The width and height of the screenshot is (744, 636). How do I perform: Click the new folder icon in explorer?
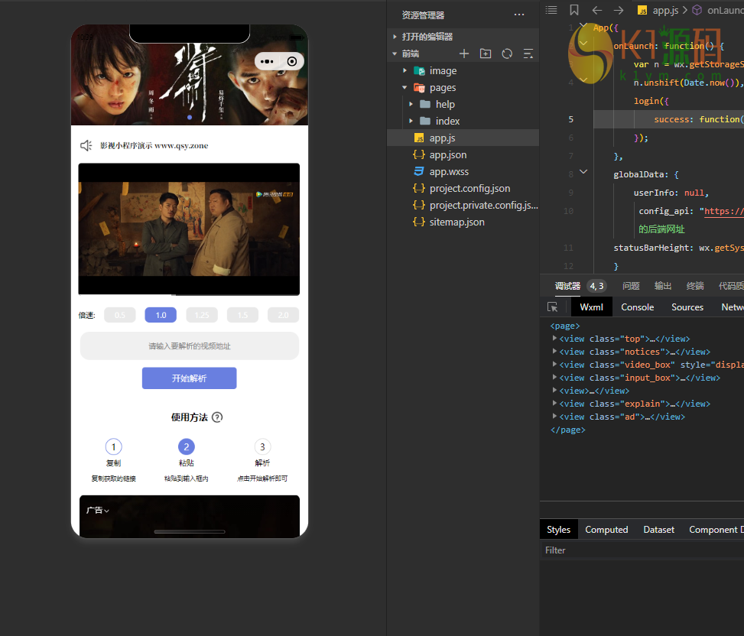pos(486,54)
